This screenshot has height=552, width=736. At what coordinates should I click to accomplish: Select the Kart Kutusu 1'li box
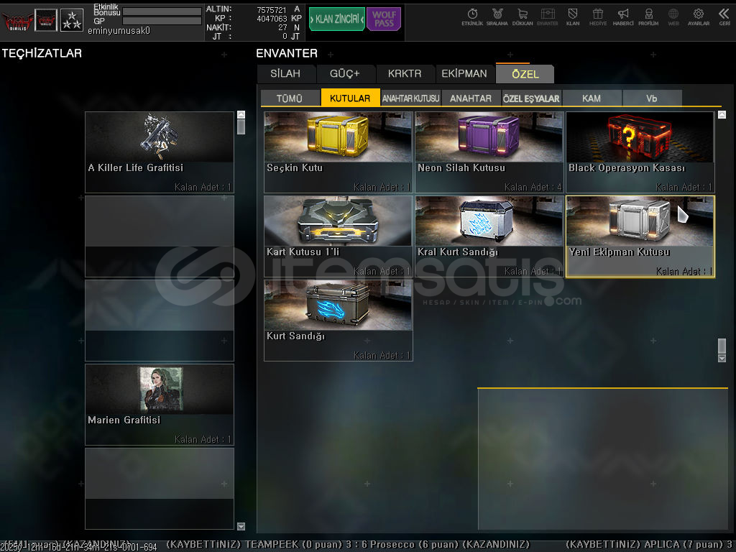click(x=338, y=236)
